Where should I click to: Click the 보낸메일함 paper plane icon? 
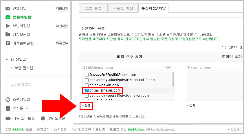coord(8,26)
